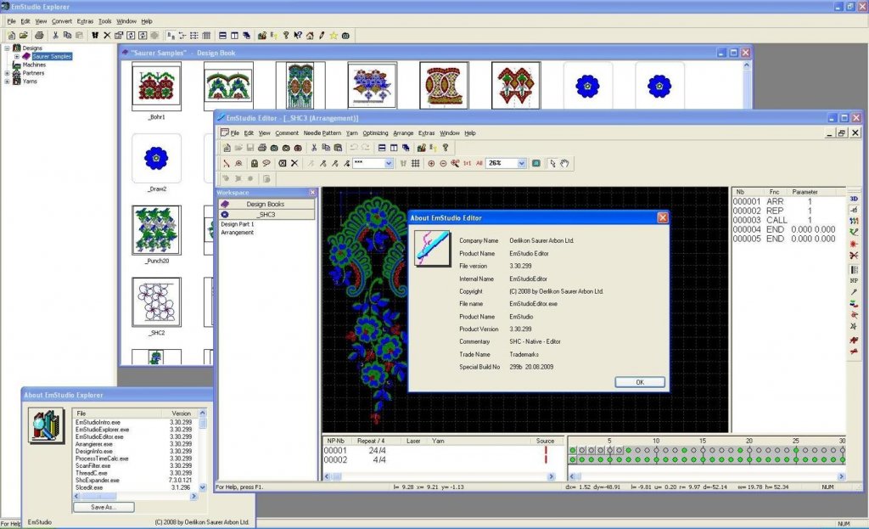
Task: Toggle lower-row needle under ruler mark 20
Action: coord(749,459)
